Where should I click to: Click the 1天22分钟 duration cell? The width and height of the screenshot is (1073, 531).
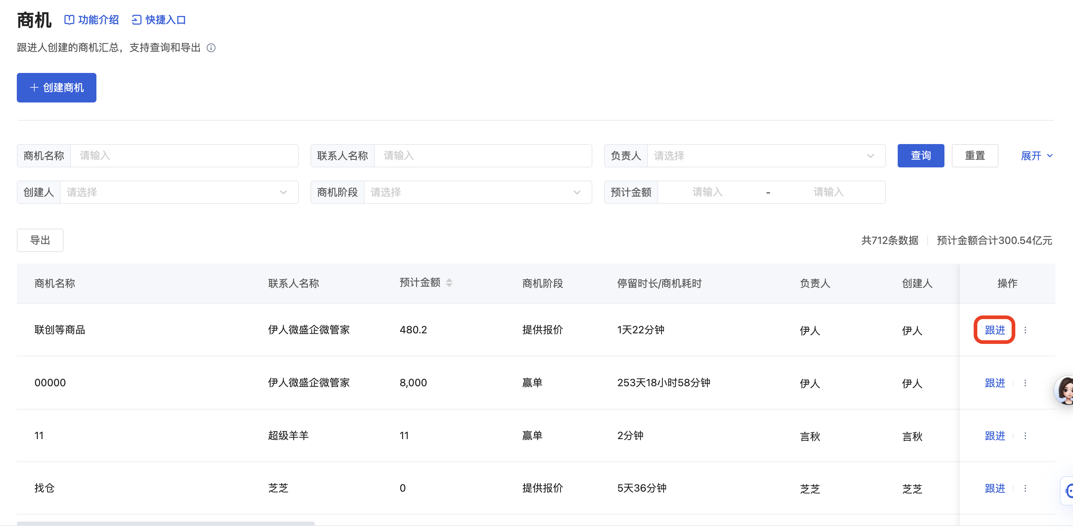pyautogui.click(x=641, y=330)
